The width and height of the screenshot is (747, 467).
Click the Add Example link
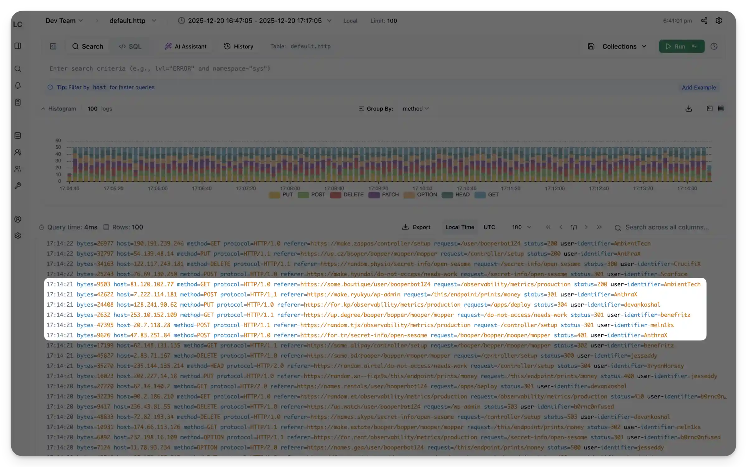(699, 87)
